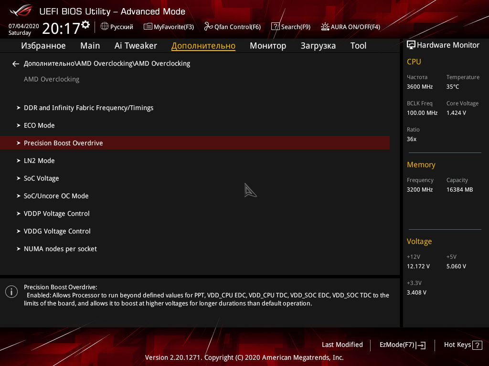Open the Hot Keys label
This screenshot has height=366, width=489.
457,345
